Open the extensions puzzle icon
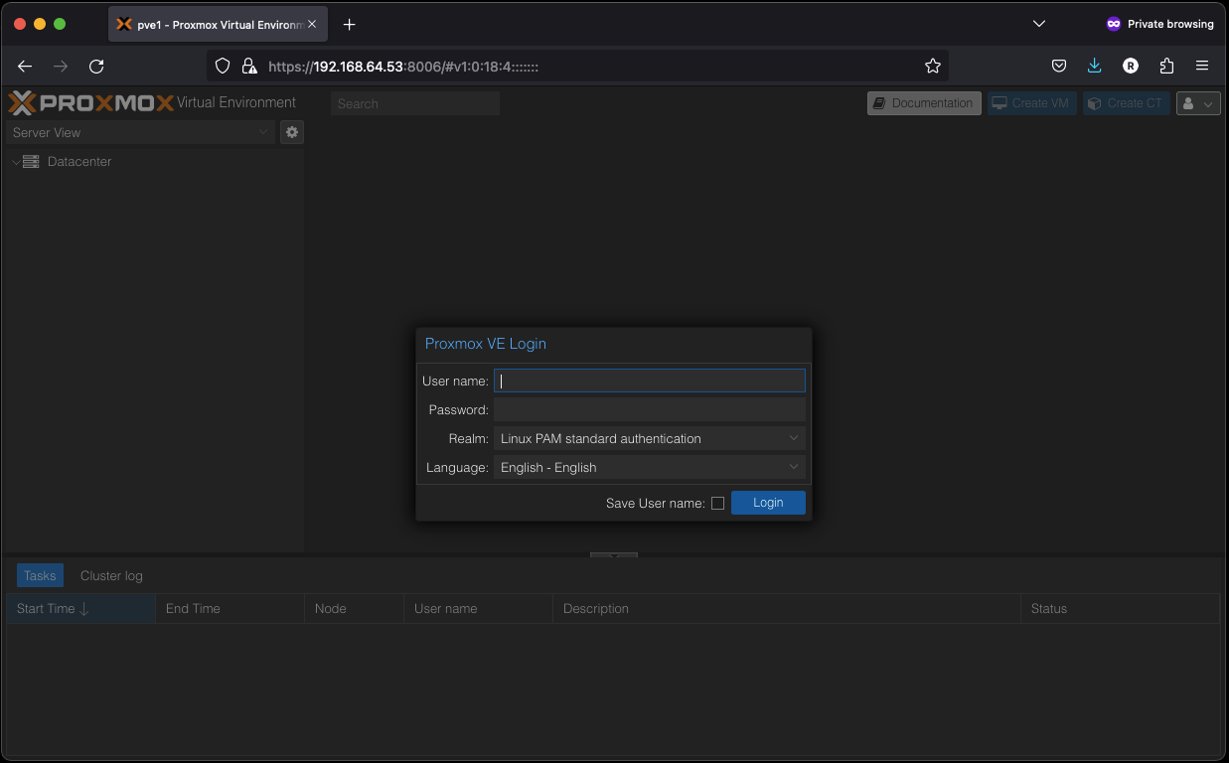 (1166, 66)
